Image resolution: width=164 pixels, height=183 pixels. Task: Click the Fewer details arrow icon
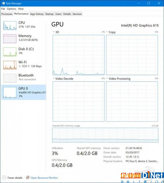click(x=4, y=178)
